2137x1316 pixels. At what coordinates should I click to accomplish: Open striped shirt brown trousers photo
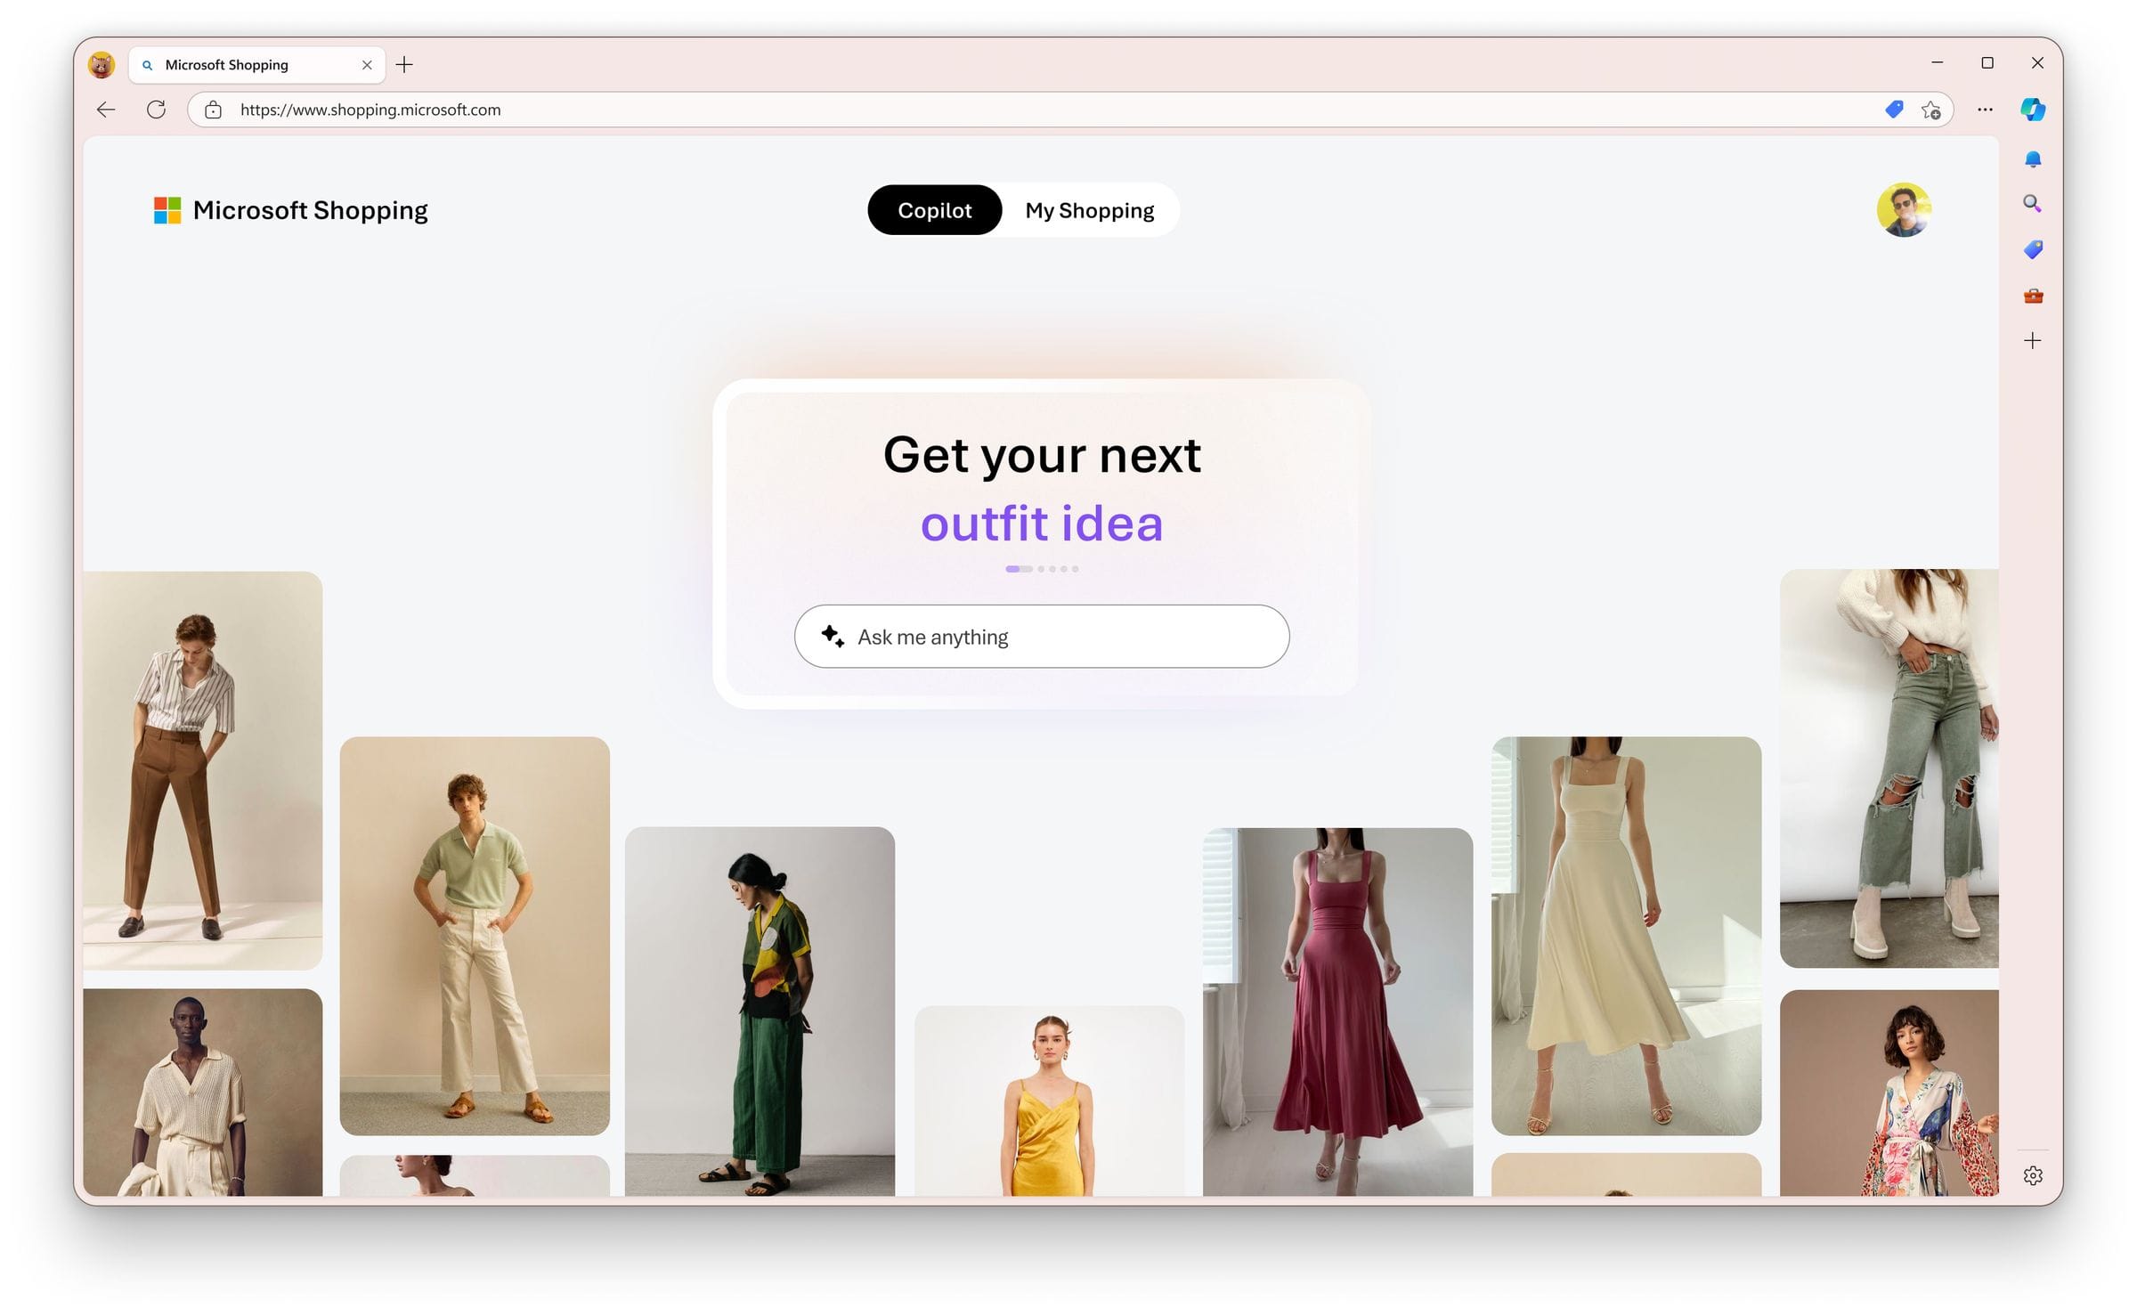pyautogui.click(x=203, y=769)
